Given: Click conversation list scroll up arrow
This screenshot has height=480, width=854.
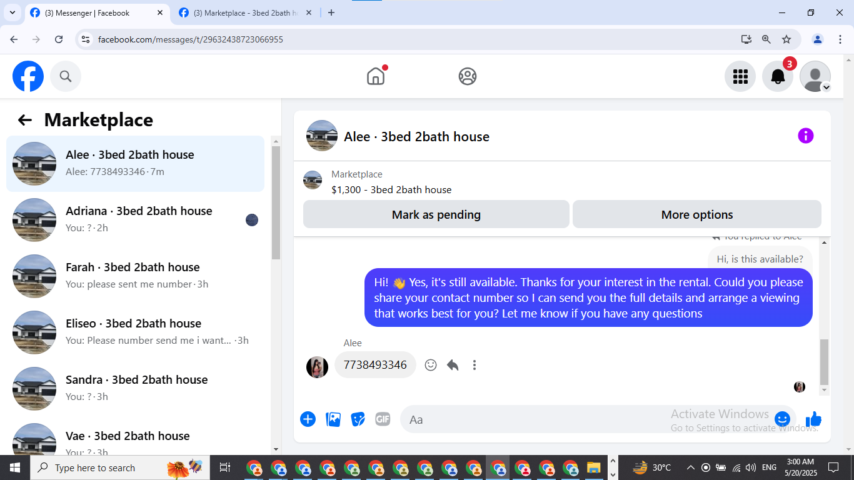Looking at the screenshot, I should click(x=276, y=141).
